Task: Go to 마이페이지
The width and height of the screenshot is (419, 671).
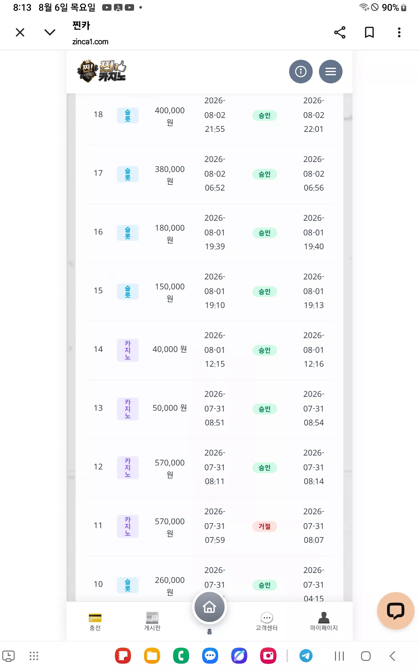Action: 324,622
